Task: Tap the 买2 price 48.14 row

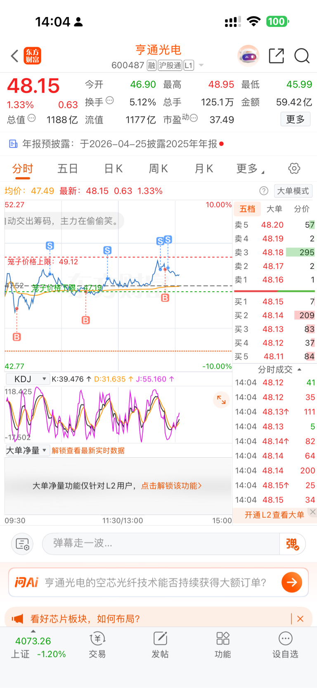Action: click(274, 315)
